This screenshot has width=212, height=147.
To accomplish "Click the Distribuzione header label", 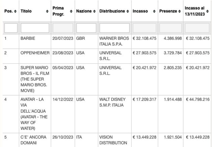I will click(112, 11).
